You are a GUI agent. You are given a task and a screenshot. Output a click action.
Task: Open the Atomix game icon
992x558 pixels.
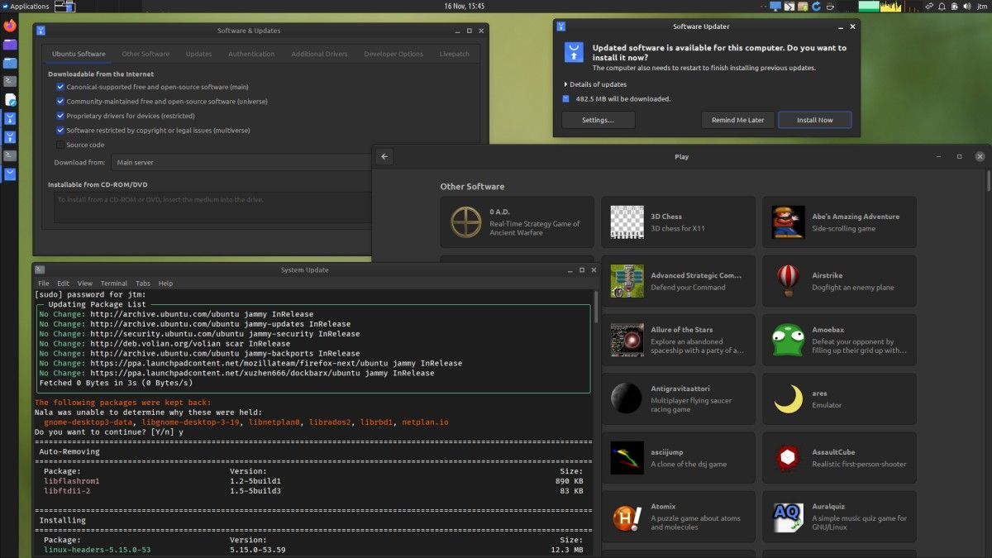coord(627,517)
